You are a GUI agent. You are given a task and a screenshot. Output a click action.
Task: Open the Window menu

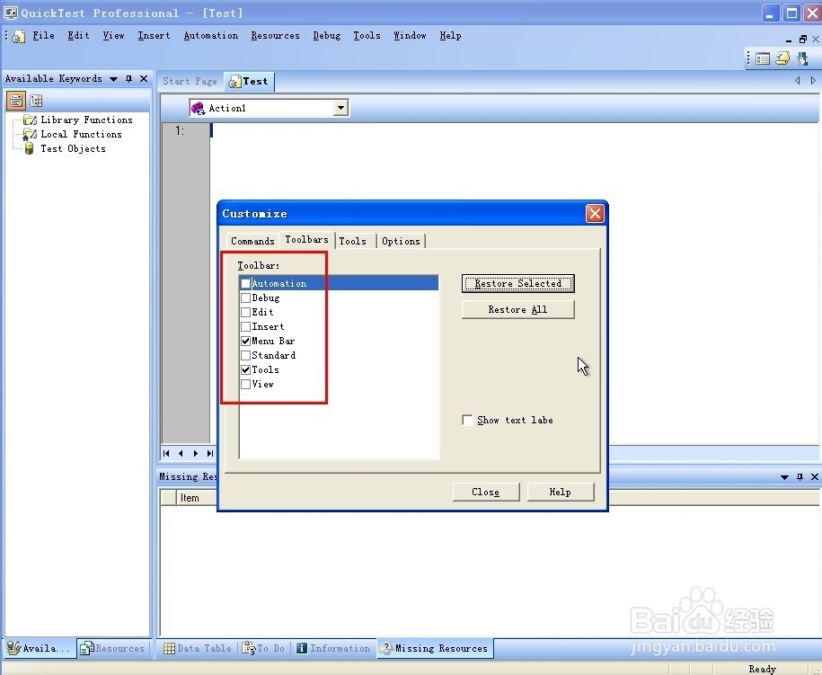[x=410, y=36]
